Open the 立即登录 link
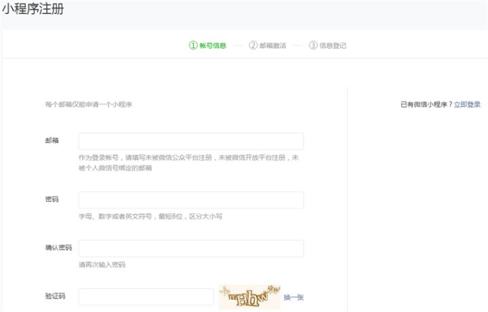 click(467, 104)
